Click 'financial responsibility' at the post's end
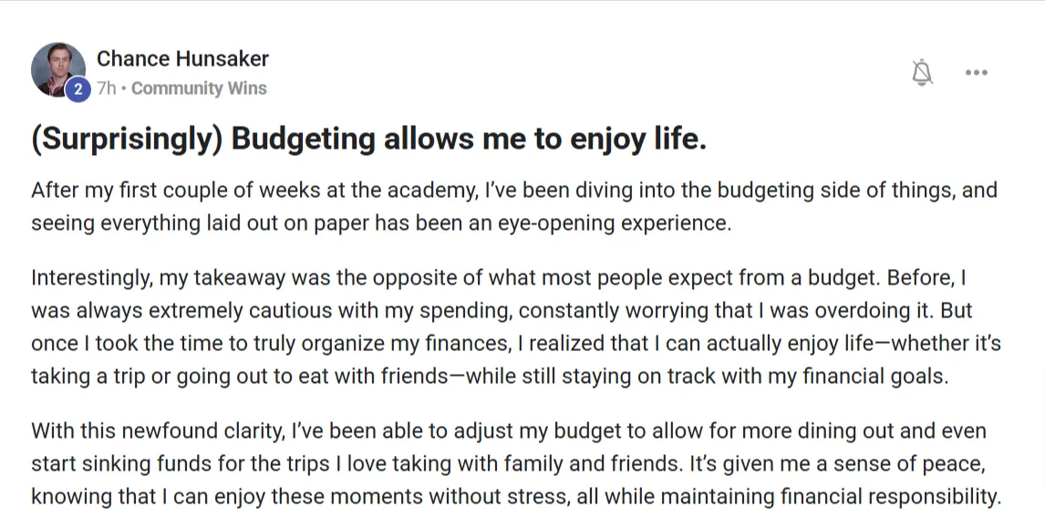Viewport: 1045px width, 528px height. [890, 497]
